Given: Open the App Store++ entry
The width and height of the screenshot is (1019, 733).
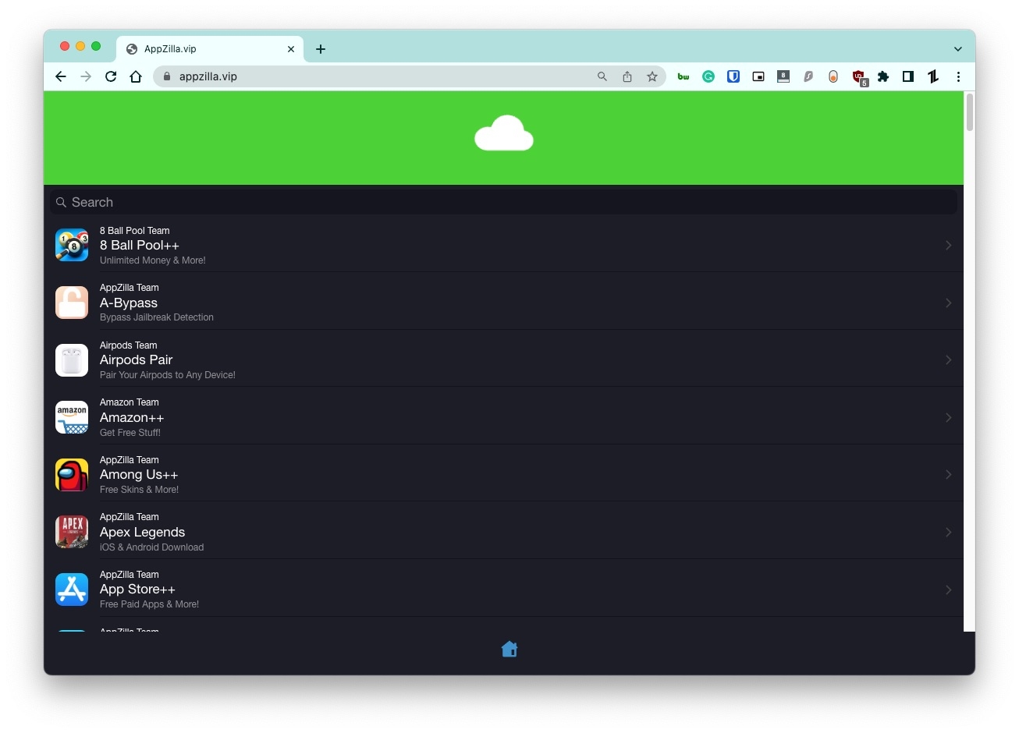Looking at the screenshot, I should [x=503, y=589].
